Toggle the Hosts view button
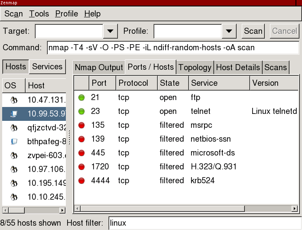The width and height of the screenshot is (302, 230). [x=16, y=67]
